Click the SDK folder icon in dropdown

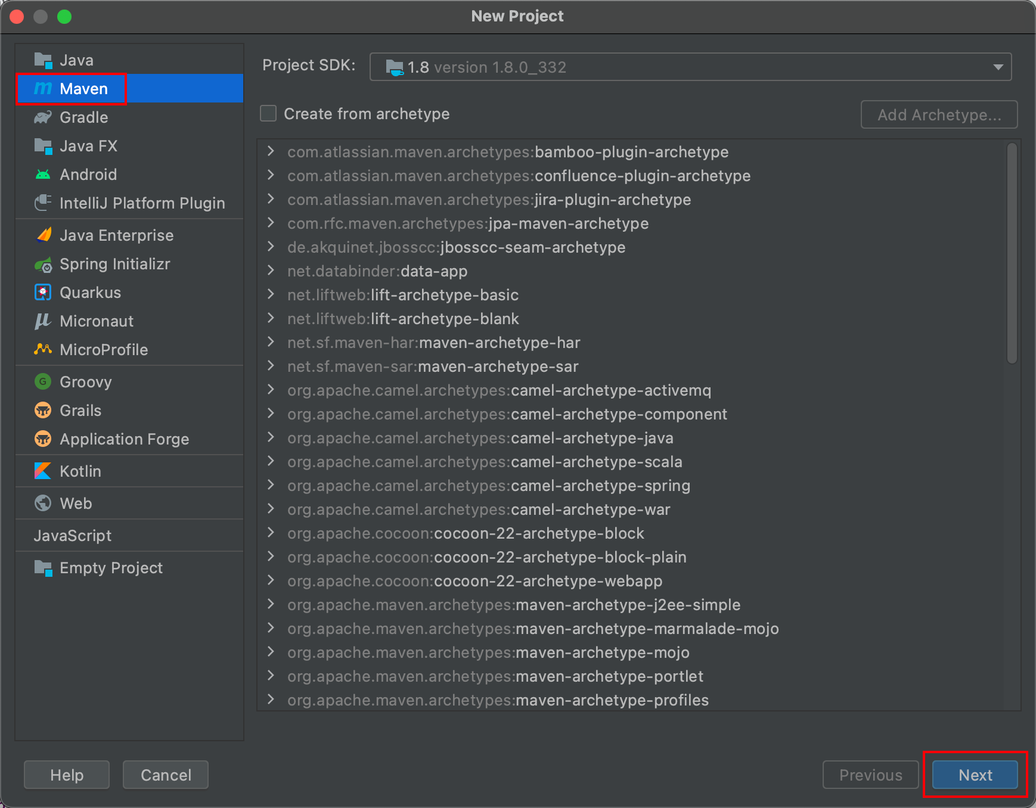coord(395,67)
